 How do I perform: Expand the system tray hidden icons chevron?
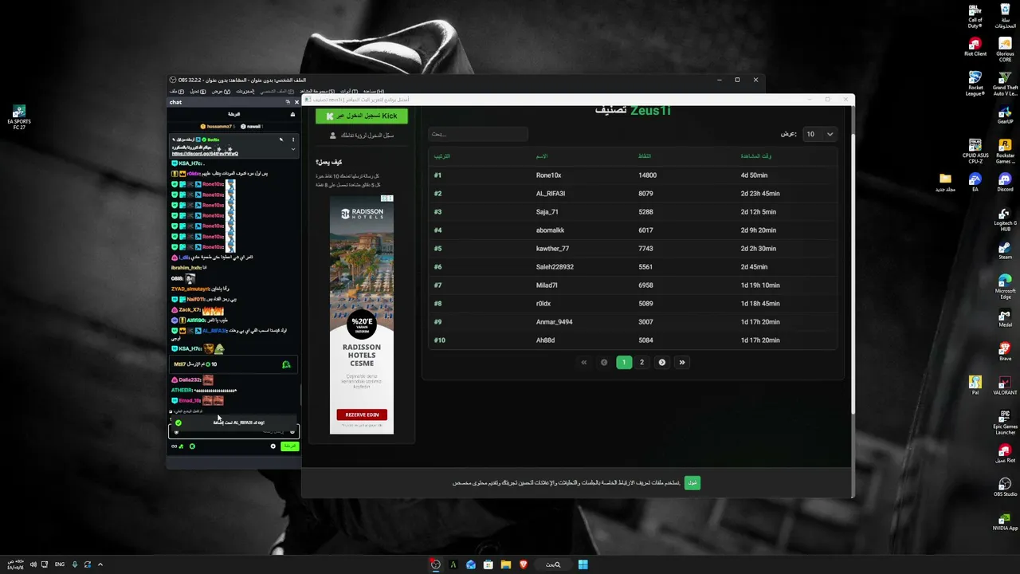coord(100,564)
